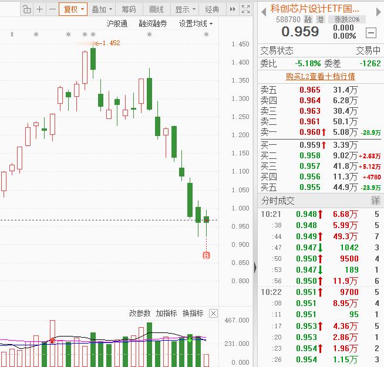Click the stock name 科创芯片设计ETF
This screenshot has height=367, width=384.
[x=315, y=9]
